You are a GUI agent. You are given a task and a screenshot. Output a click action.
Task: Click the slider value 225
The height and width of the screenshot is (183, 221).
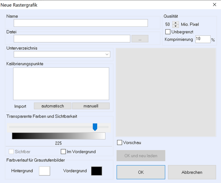(x=58, y=143)
